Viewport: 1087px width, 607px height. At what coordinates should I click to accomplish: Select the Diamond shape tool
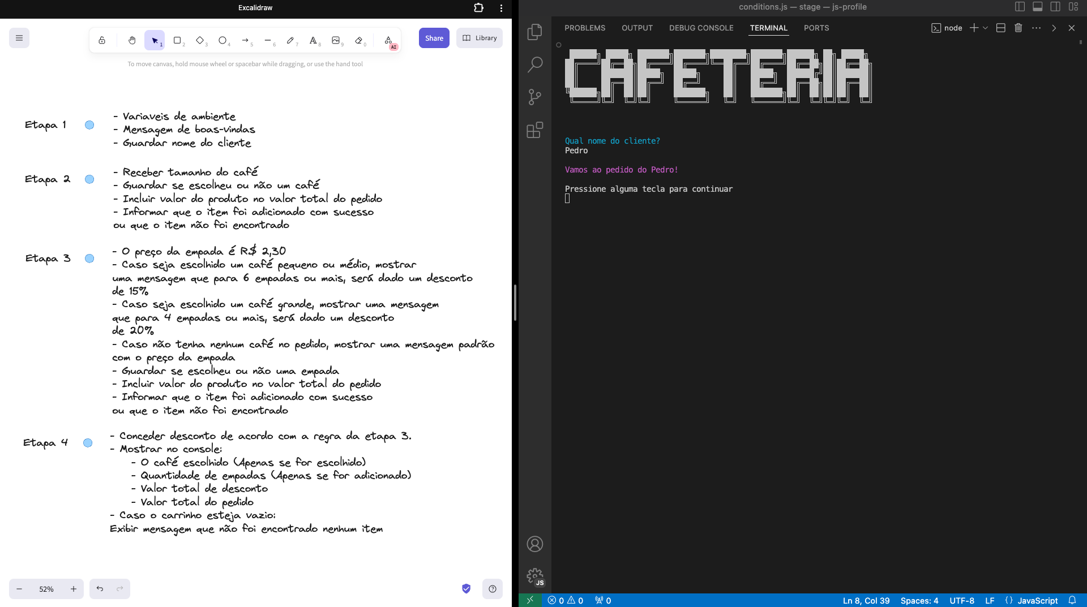200,40
